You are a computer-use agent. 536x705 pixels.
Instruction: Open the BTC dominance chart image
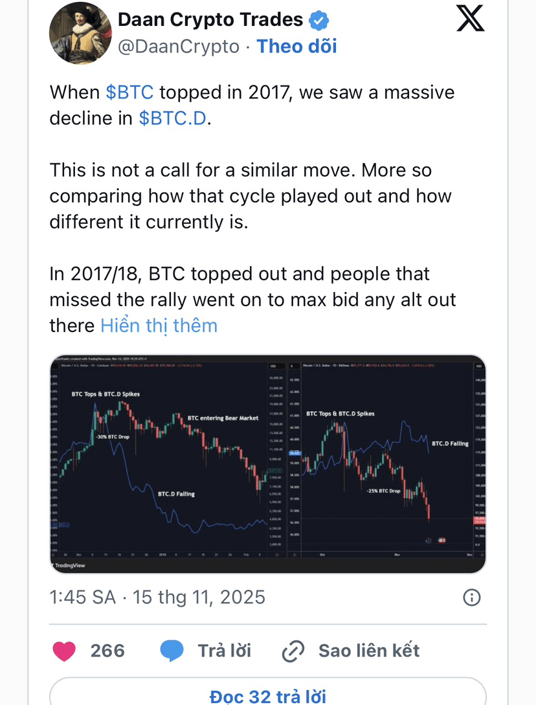point(267,464)
